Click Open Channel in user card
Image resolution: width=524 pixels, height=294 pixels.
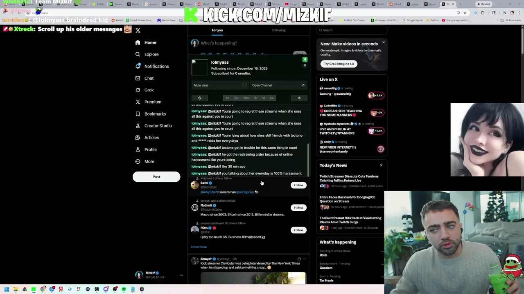point(278,85)
